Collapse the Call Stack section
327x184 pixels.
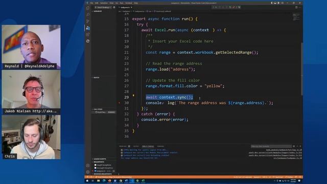tap(104, 109)
